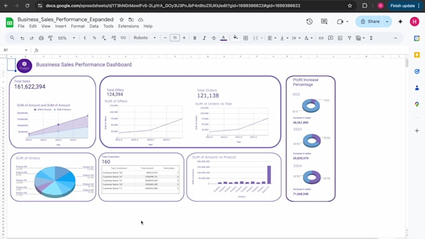Screen dimensions: 425x239
Task: Open the fill color picker
Action: tap(236, 38)
